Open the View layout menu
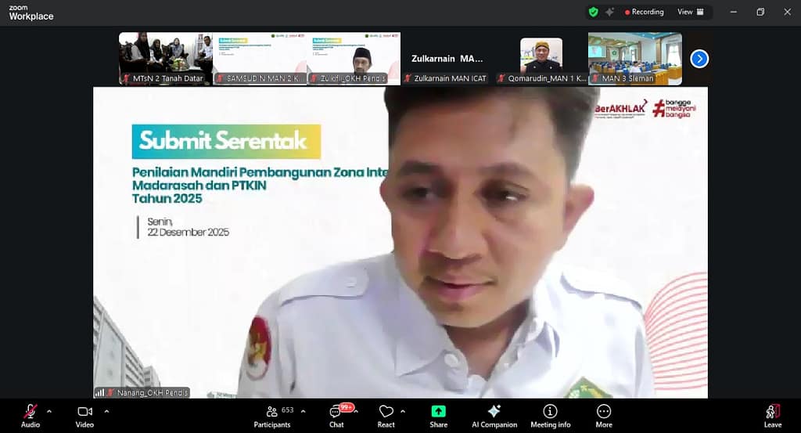 tap(690, 12)
